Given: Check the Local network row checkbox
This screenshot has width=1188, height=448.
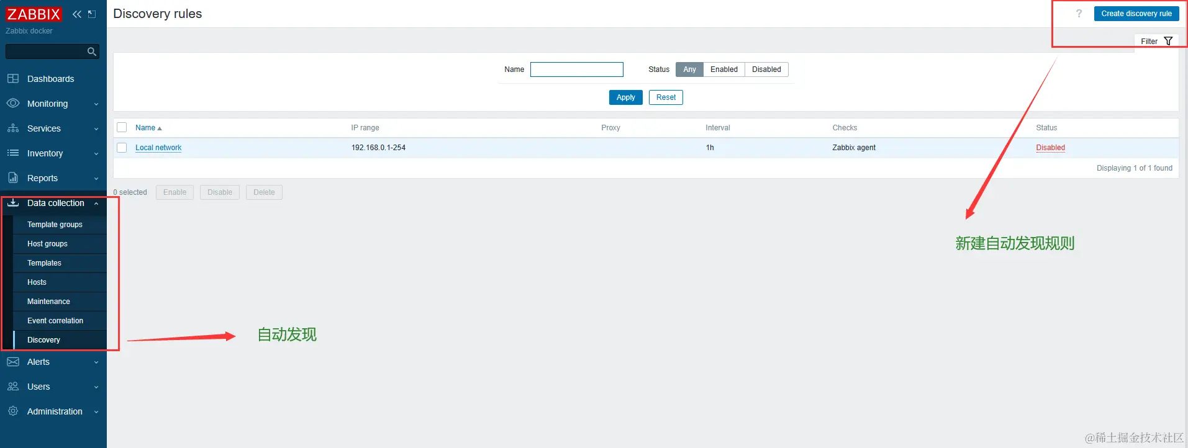Looking at the screenshot, I should (122, 148).
